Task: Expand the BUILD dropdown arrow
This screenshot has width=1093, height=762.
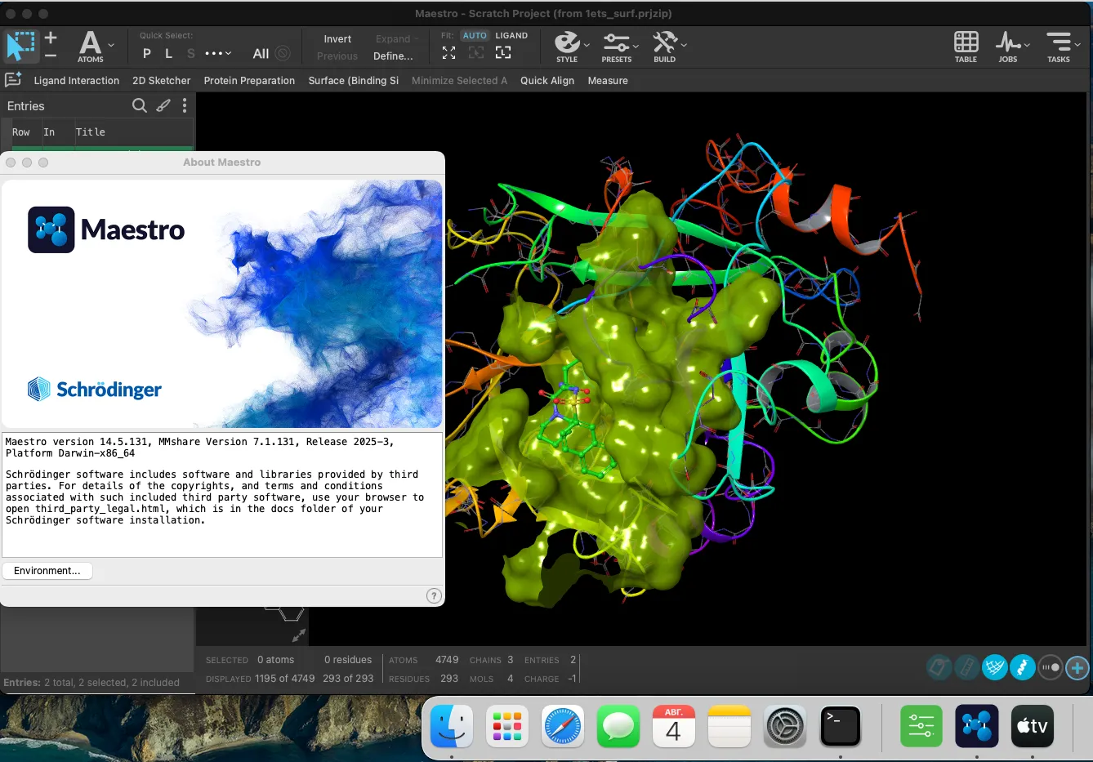Action: 684,45
